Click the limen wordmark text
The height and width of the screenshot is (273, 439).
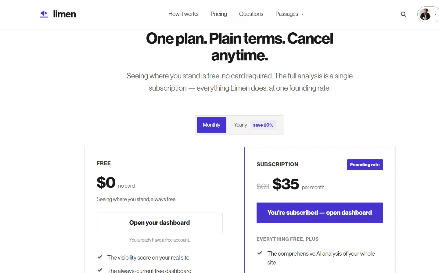pos(64,14)
